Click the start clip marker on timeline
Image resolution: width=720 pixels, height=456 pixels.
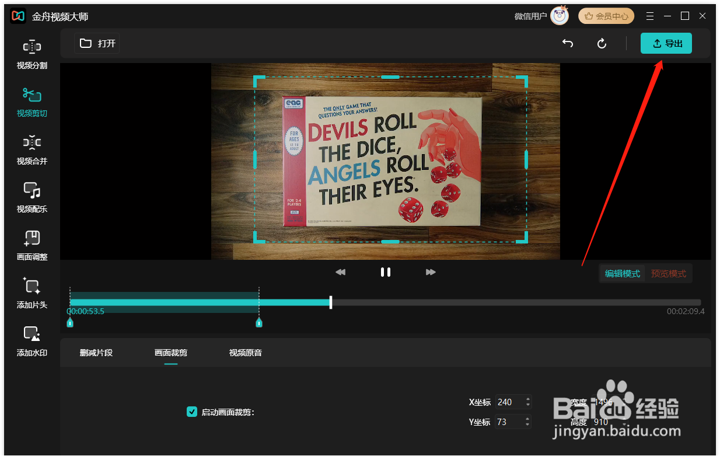[x=70, y=323]
